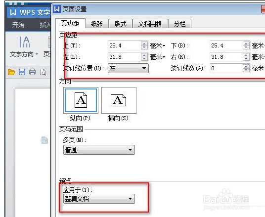Open the 毫米 unit dropdown for top margin
This screenshot has height=217, width=265.
click(x=158, y=45)
